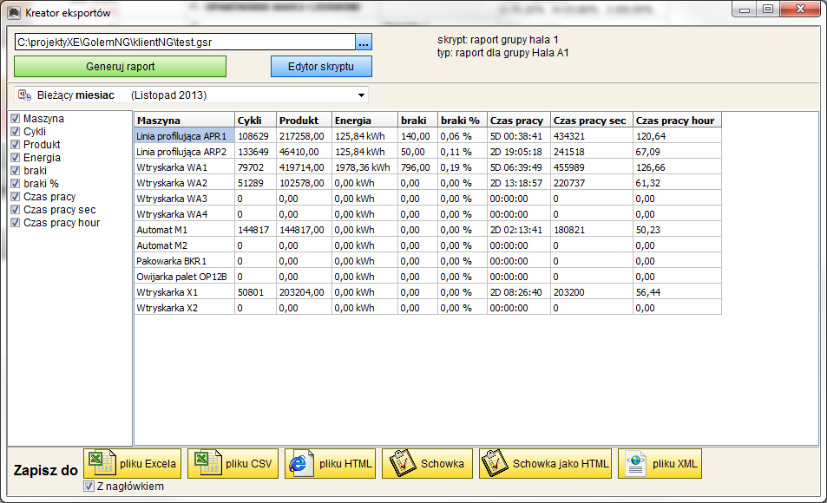Select the Automat M2 cell

coord(184,245)
